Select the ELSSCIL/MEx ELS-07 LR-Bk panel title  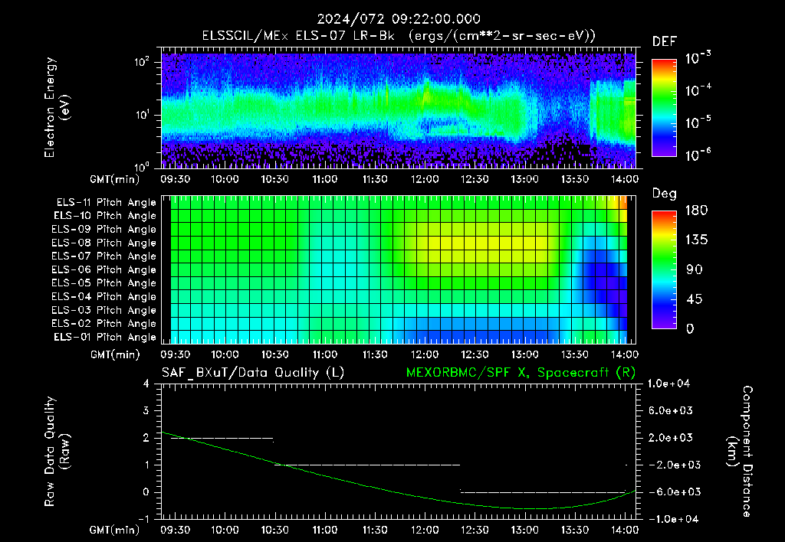click(x=399, y=36)
